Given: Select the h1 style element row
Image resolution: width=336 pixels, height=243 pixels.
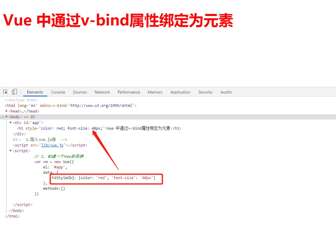Looking at the screenshot, I should [99, 128].
